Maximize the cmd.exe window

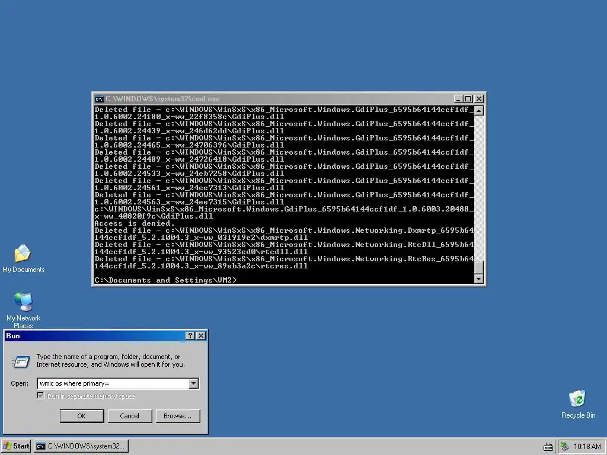[x=468, y=99]
